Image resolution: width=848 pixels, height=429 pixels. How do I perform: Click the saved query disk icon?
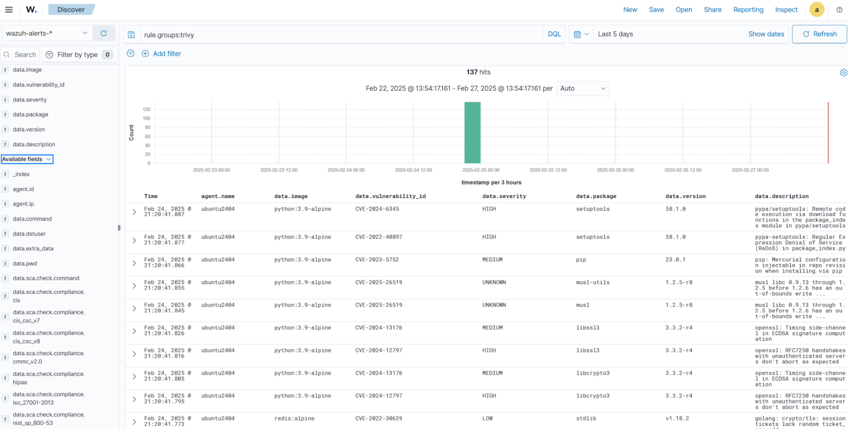coord(131,34)
